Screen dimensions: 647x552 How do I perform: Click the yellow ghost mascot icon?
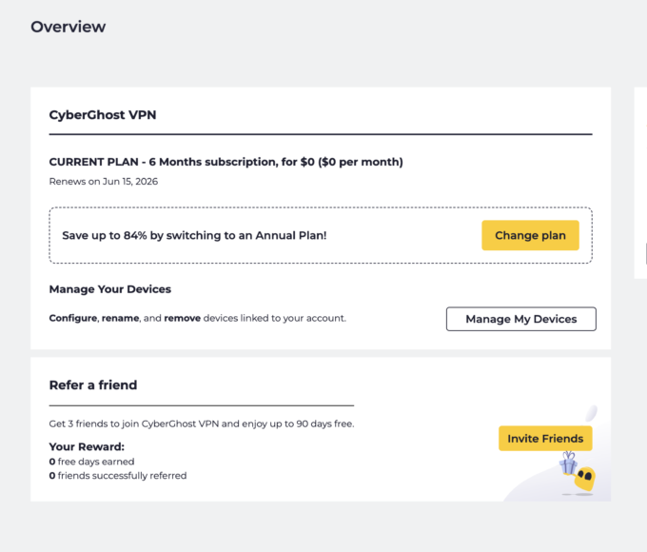click(x=583, y=479)
